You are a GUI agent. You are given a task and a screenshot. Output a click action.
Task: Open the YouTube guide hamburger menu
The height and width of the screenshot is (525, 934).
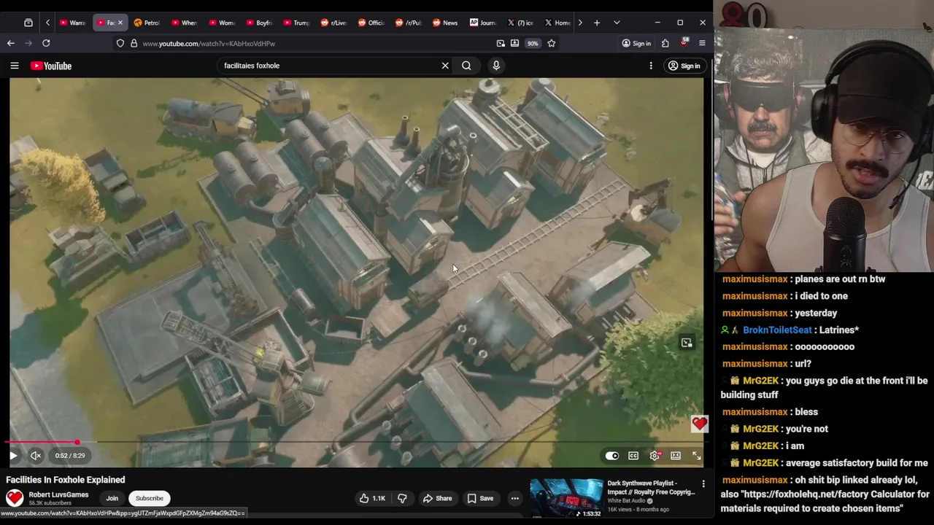pyautogui.click(x=15, y=66)
